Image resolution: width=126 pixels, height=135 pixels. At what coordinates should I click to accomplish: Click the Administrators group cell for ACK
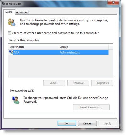(70, 52)
